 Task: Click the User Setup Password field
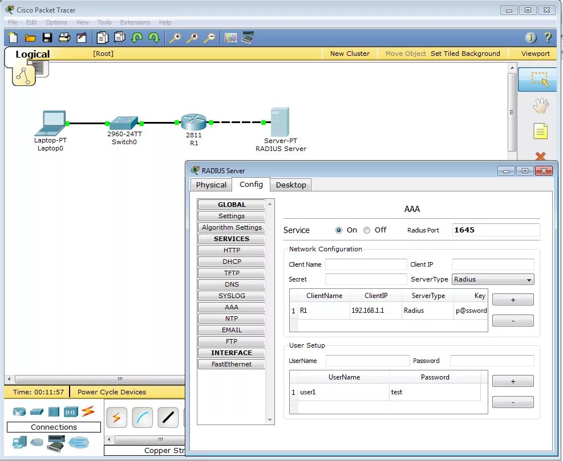coord(492,361)
